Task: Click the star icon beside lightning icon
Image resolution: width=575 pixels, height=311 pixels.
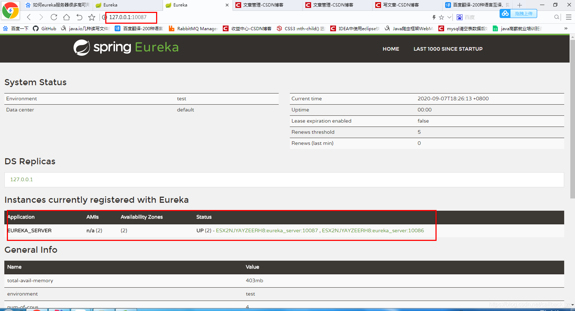Action: click(x=441, y=17)
